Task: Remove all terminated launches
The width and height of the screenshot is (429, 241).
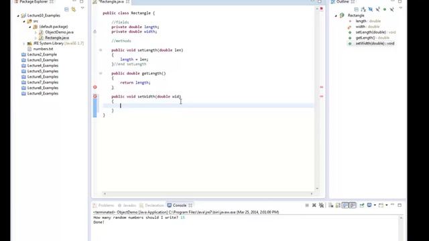Action: pos(321,206)
